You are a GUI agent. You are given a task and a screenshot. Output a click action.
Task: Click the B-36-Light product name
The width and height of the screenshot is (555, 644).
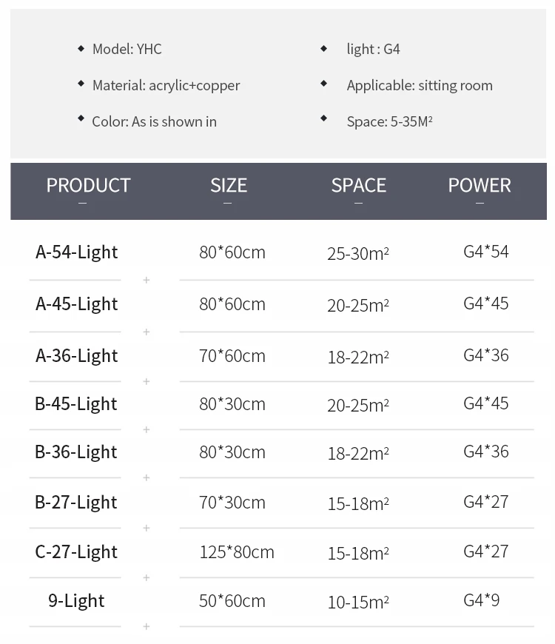pyautogui.click(x=75, y=452)
